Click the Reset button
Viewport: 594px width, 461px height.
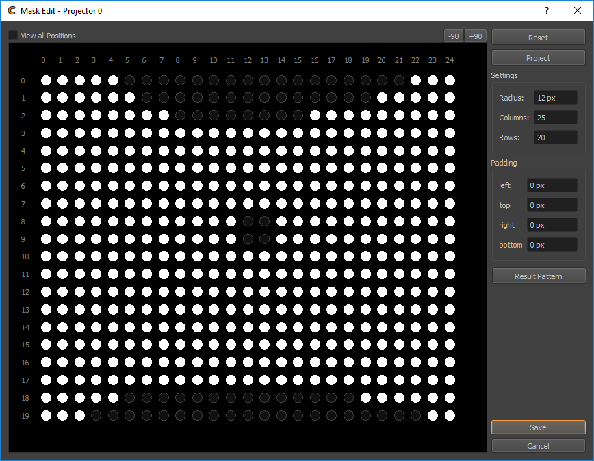click(538, 38)
